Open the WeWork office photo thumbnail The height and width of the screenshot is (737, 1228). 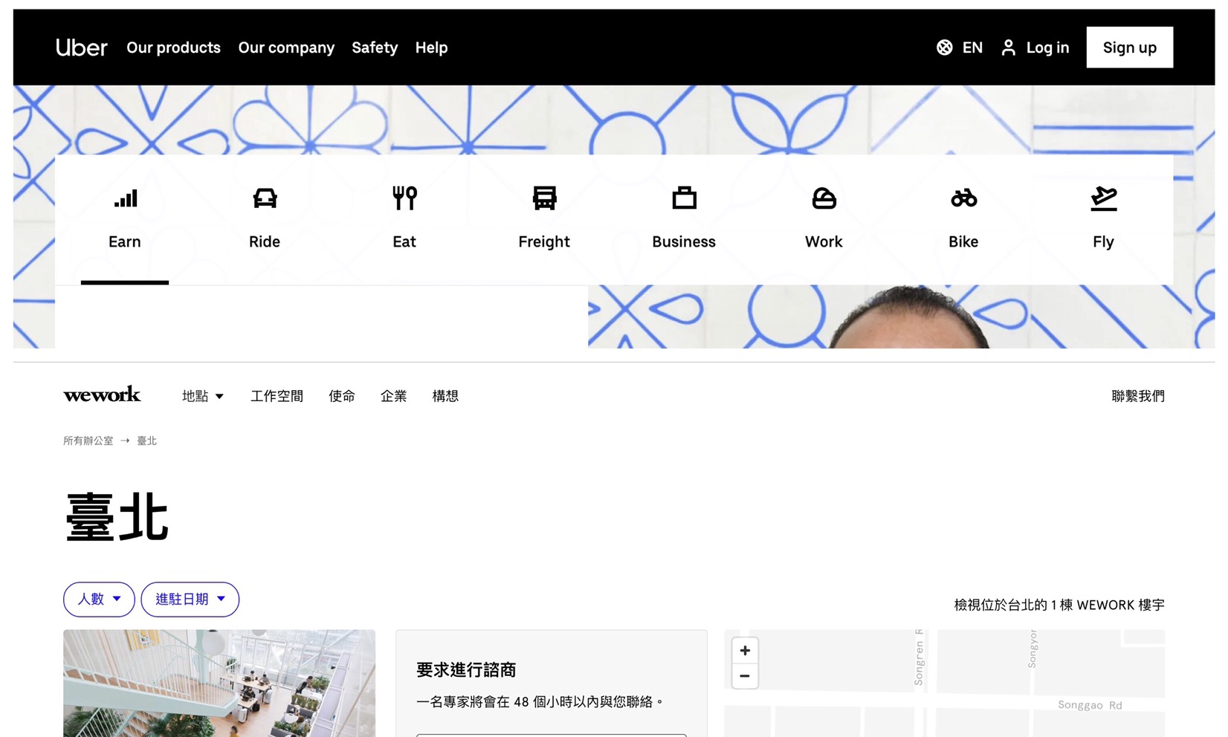[219, 684]
